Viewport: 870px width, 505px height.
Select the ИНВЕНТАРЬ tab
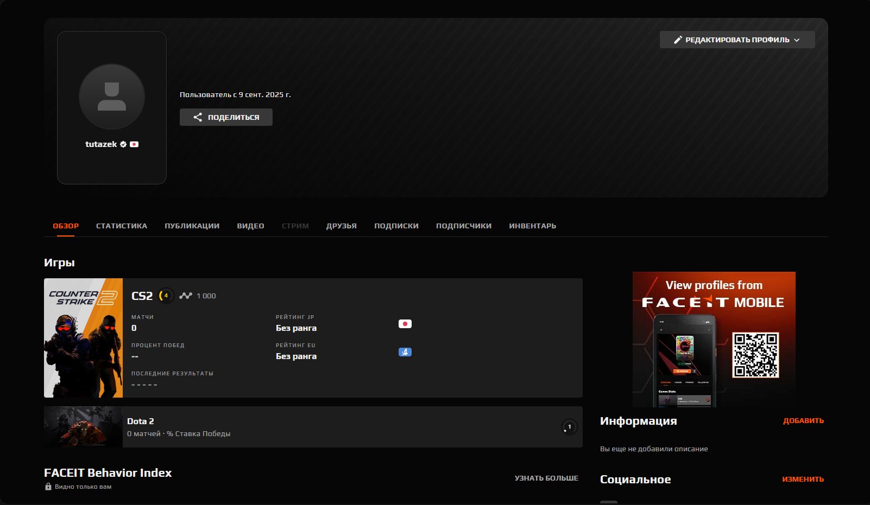pyautogui.click(x=532, y=226)
